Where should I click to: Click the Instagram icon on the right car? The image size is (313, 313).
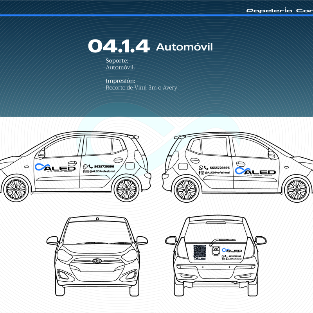pyautogui.click(x=202, y=173)
